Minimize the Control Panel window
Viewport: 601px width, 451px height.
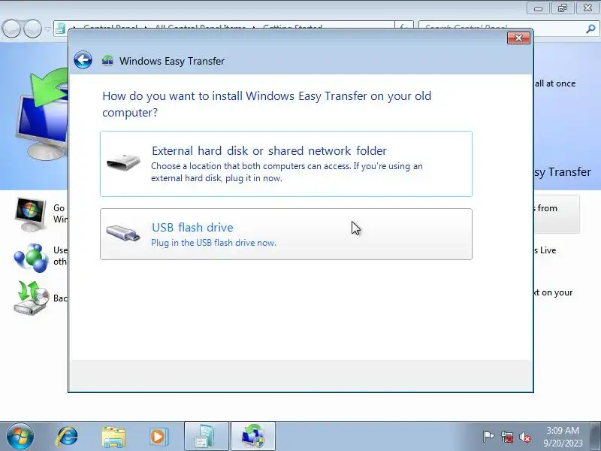(538, 8)
